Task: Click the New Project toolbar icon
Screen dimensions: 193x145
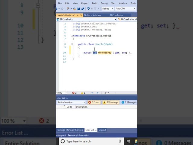Action: tap(68, 9)
